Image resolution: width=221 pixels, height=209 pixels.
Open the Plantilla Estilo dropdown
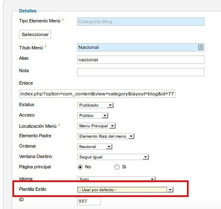125,190
